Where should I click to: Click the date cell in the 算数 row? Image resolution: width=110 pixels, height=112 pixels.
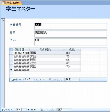(21, 56)
